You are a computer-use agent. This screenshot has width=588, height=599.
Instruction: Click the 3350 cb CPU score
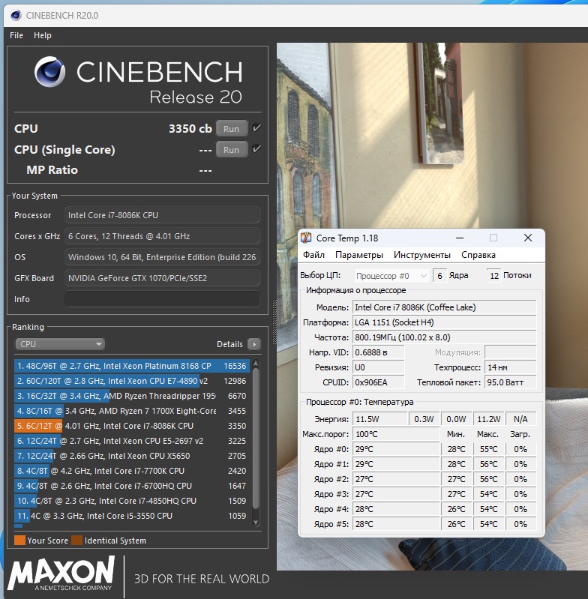(x=190, y=129)
